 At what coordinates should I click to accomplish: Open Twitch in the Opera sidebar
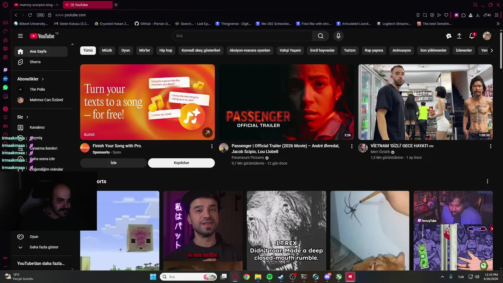(x=5, y=70)
